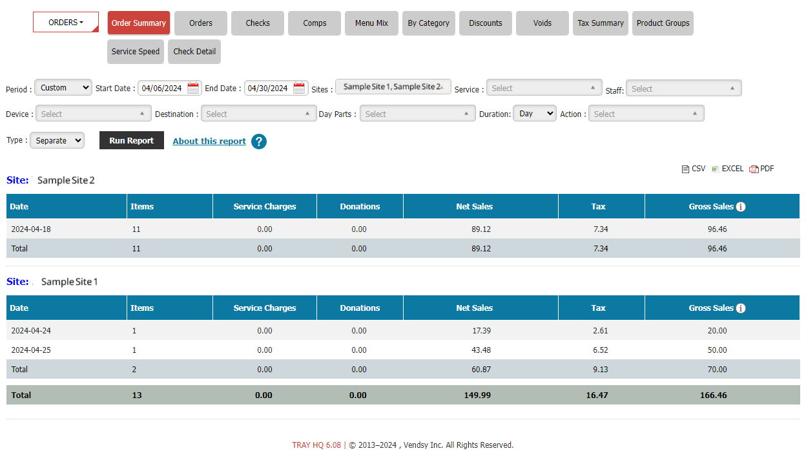806x453 pixels.
Task: Export report to EXCEL
Action: (x=727, y=169)
